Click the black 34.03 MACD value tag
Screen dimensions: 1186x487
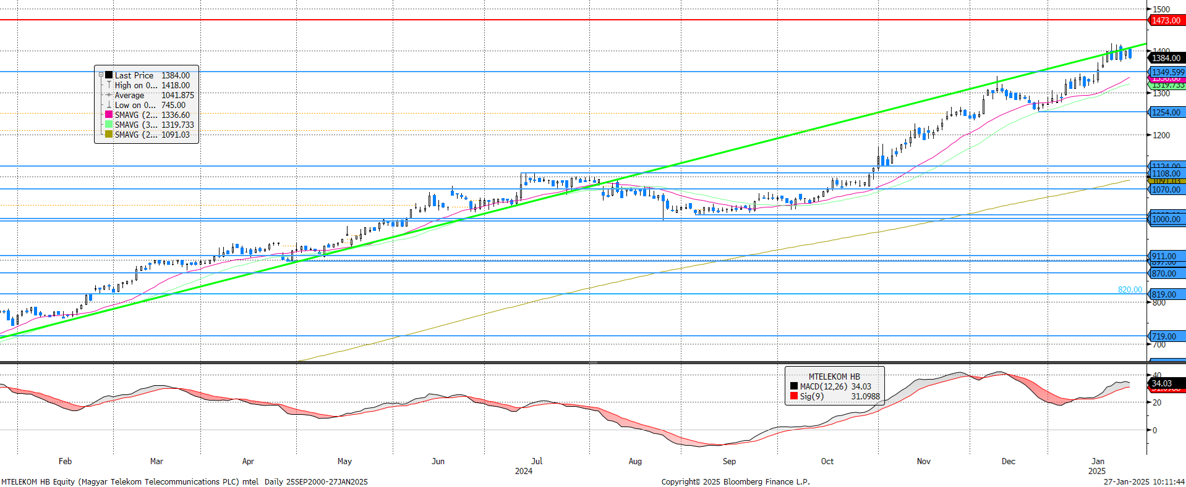click(x=1166, y=383)
